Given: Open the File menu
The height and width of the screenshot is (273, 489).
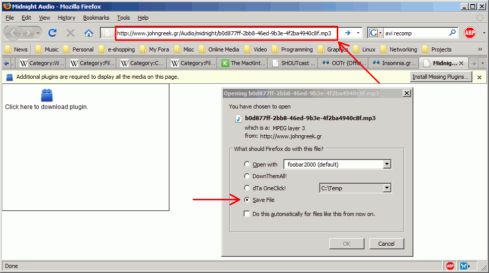Looking at the screenshot, I should coord(10,18).
